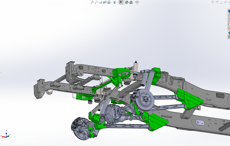Screen dimensions: 230x146
Task: Toggle the Section View tool
Action: 105,2
